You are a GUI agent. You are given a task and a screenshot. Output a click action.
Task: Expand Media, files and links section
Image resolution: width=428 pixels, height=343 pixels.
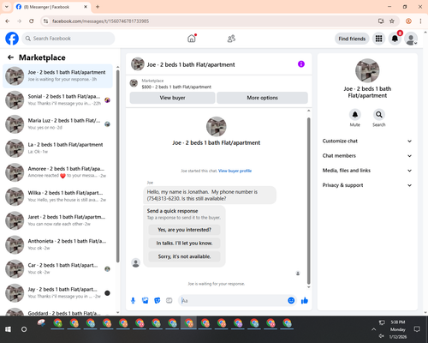coord(367,171)
